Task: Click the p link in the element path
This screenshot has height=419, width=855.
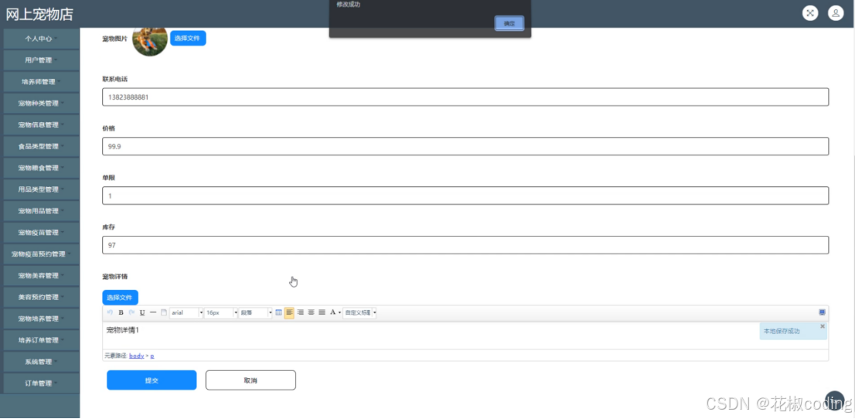Action: point(152,355)
